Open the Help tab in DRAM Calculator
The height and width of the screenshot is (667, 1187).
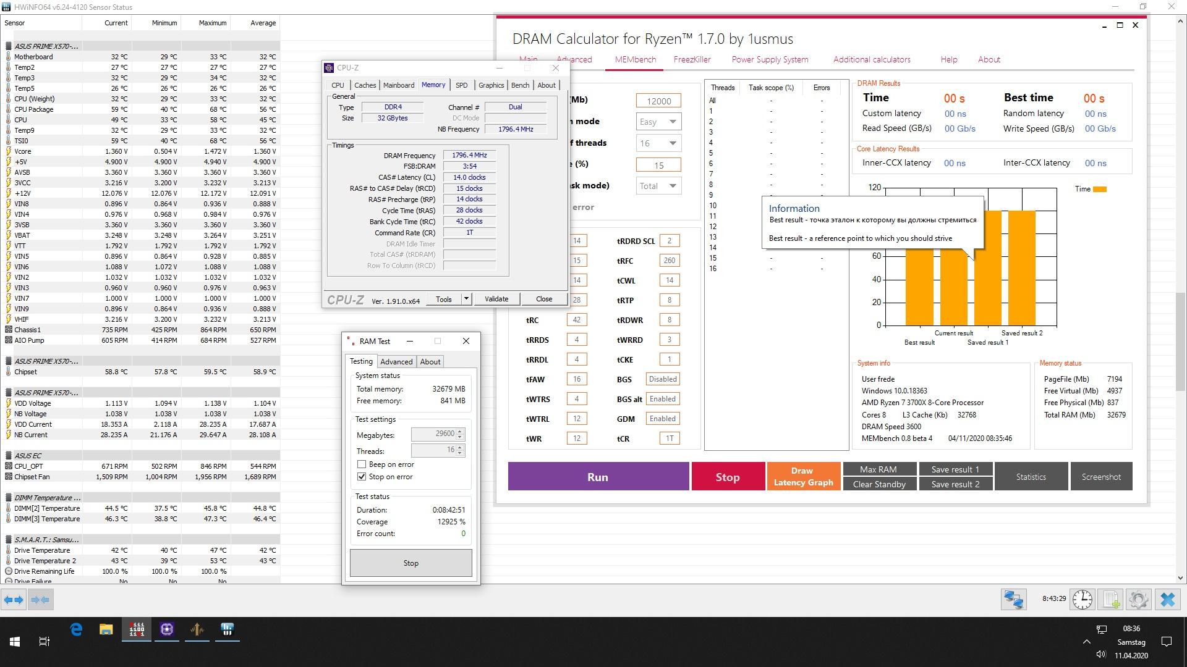[x=949, y=60]
